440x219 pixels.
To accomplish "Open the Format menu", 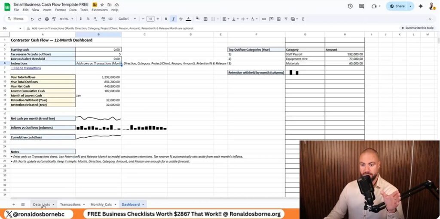I will (x=60, y=10).
